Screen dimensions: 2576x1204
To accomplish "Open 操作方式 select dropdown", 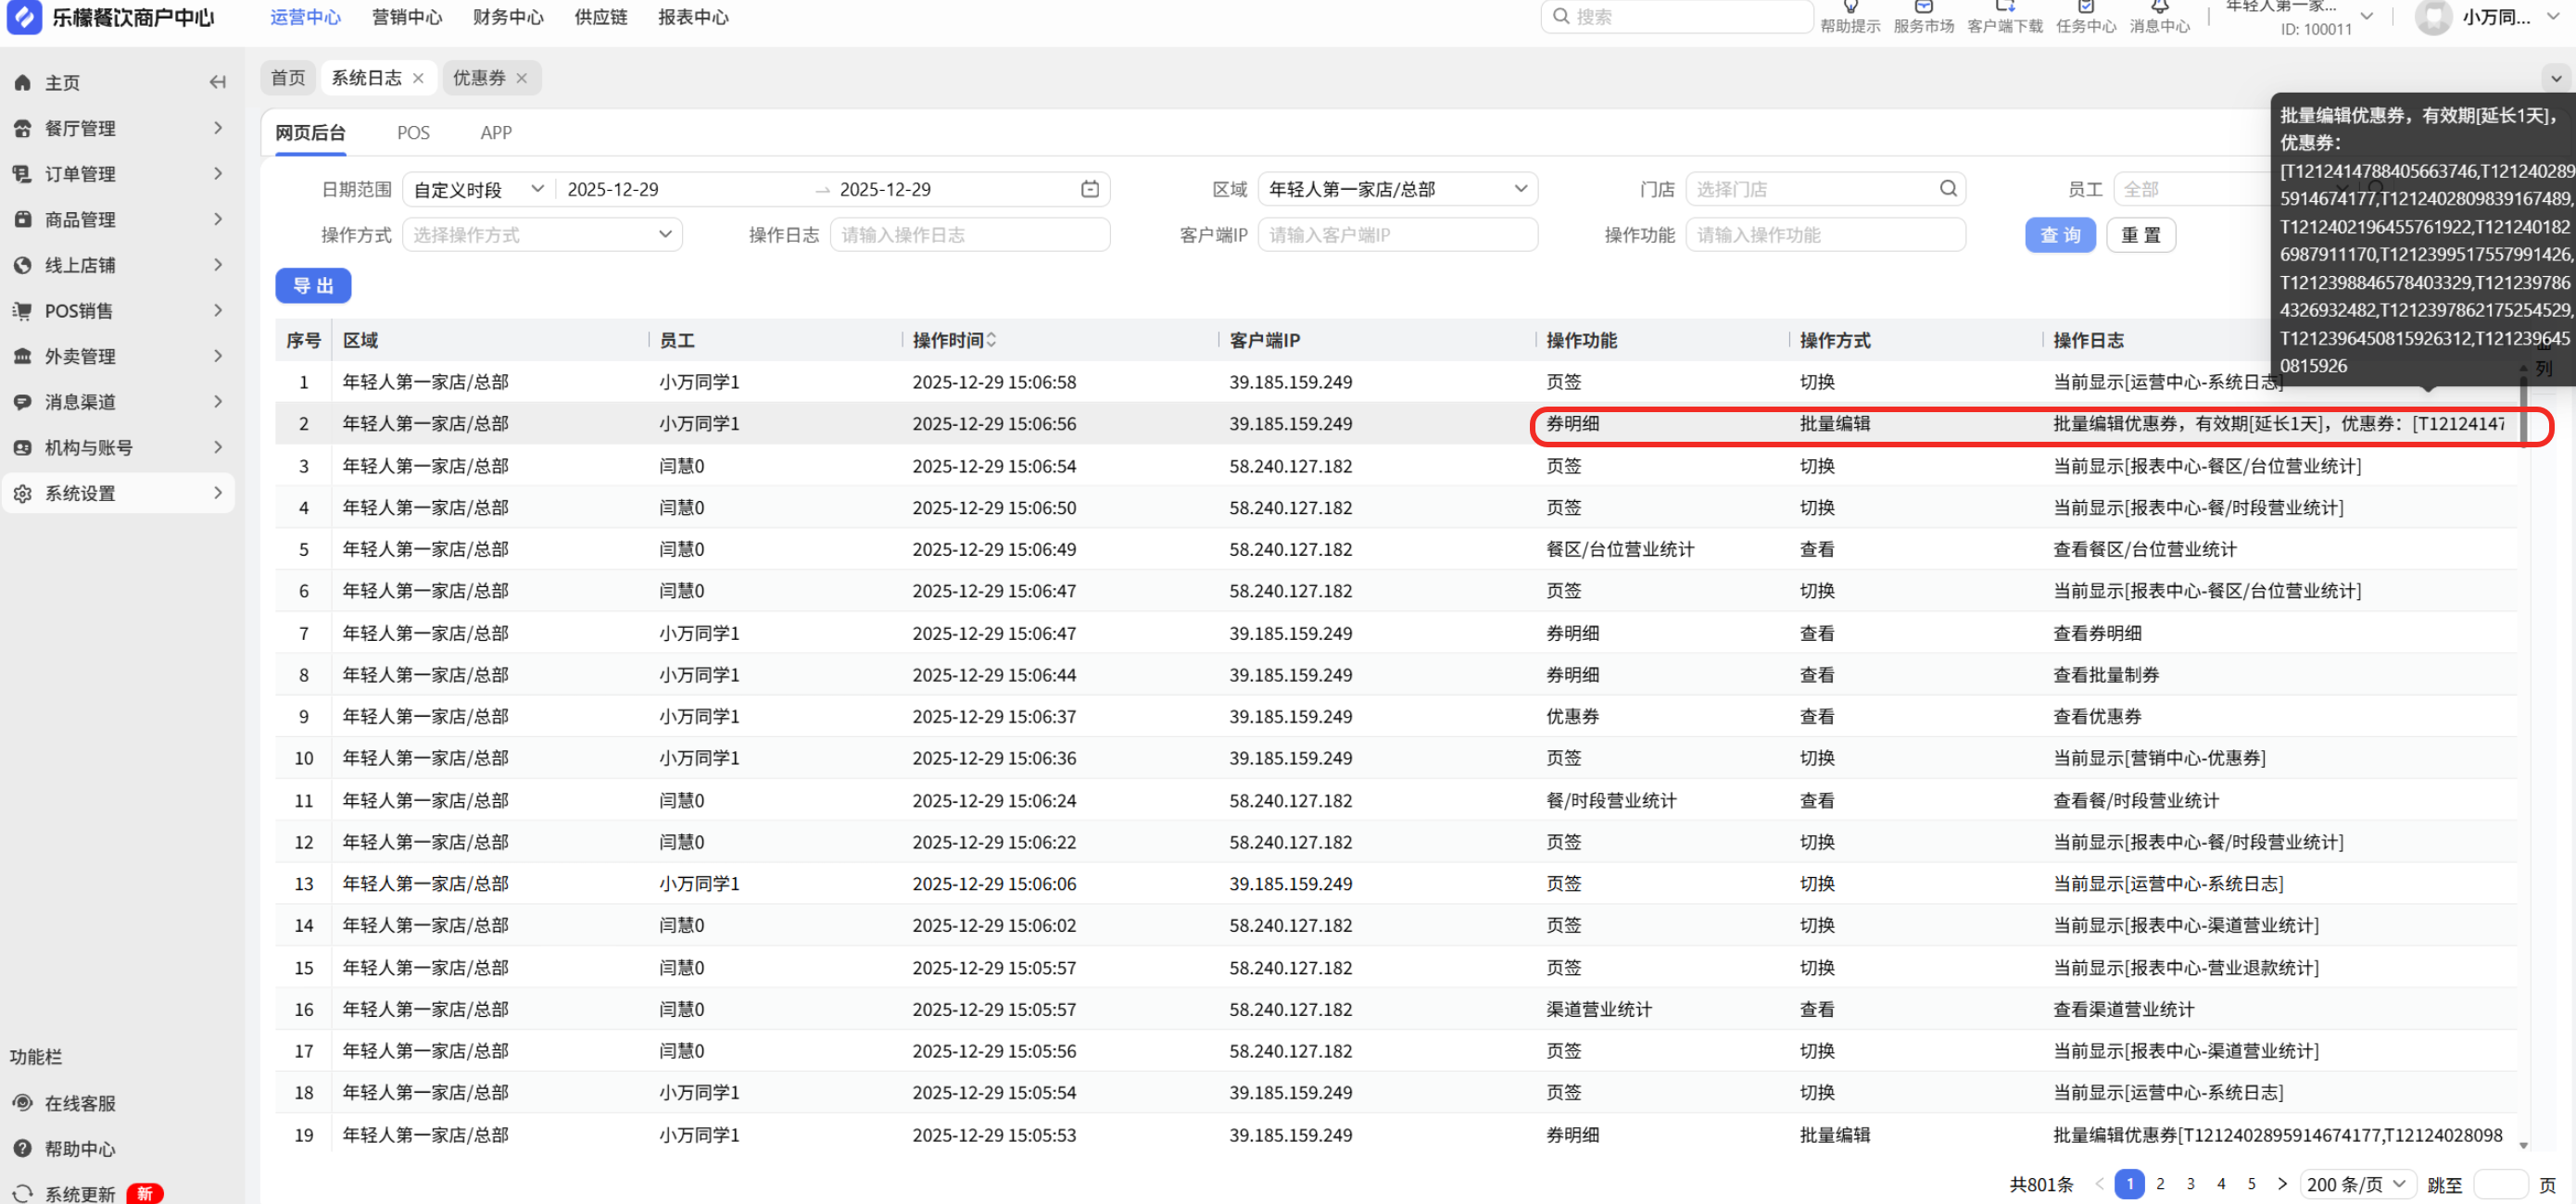I will 542,235.
